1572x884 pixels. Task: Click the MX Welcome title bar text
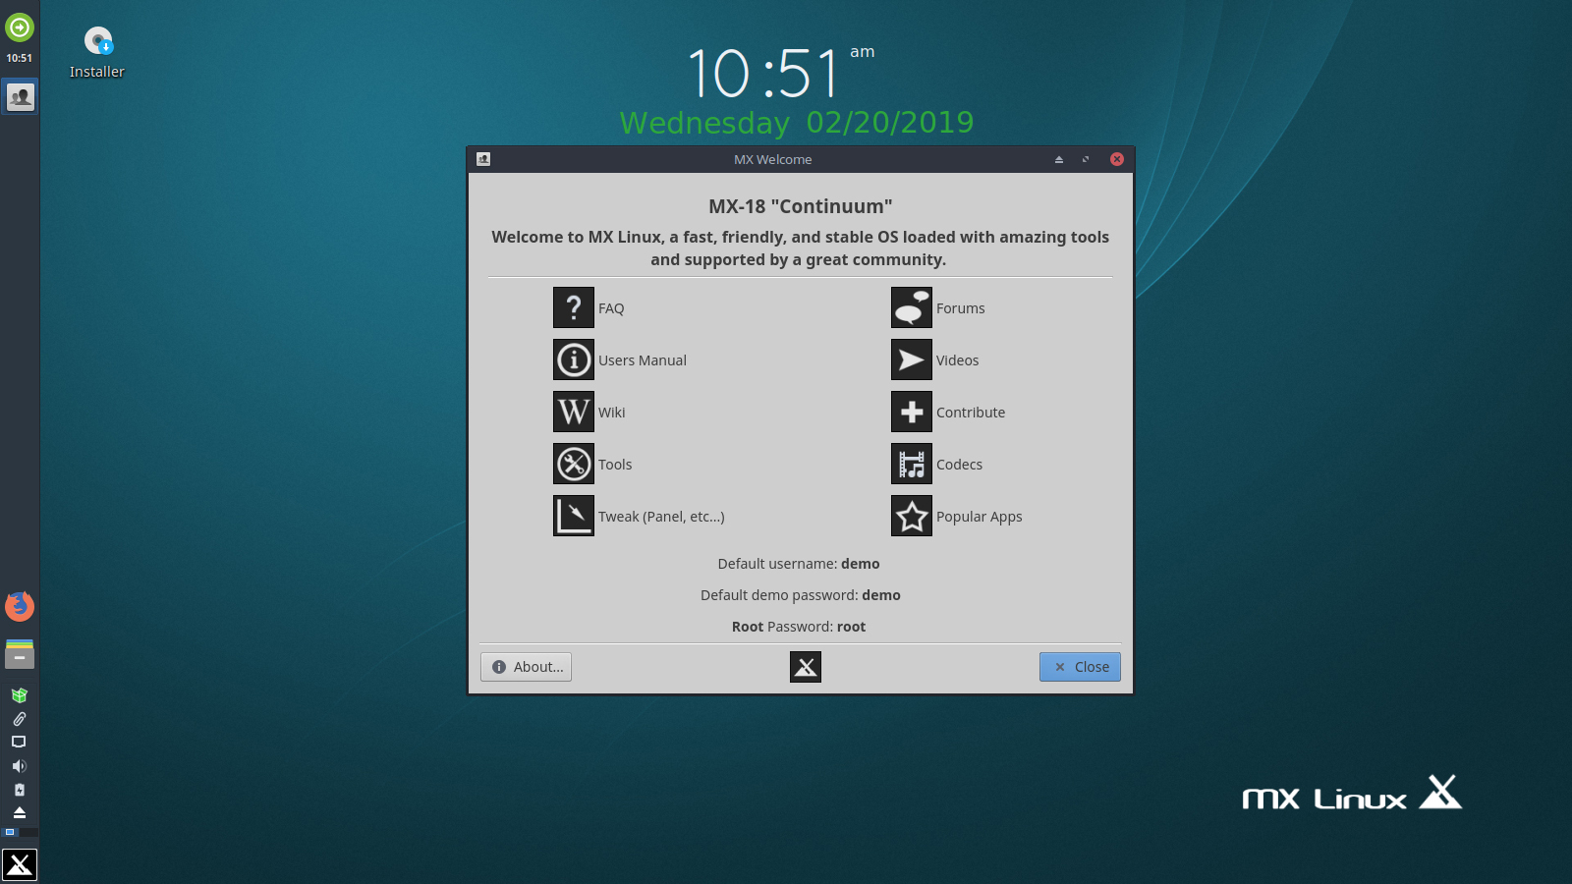click(773, 159)
